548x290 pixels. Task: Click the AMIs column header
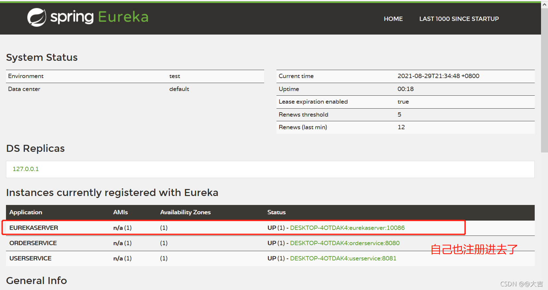tap(120, 212)
